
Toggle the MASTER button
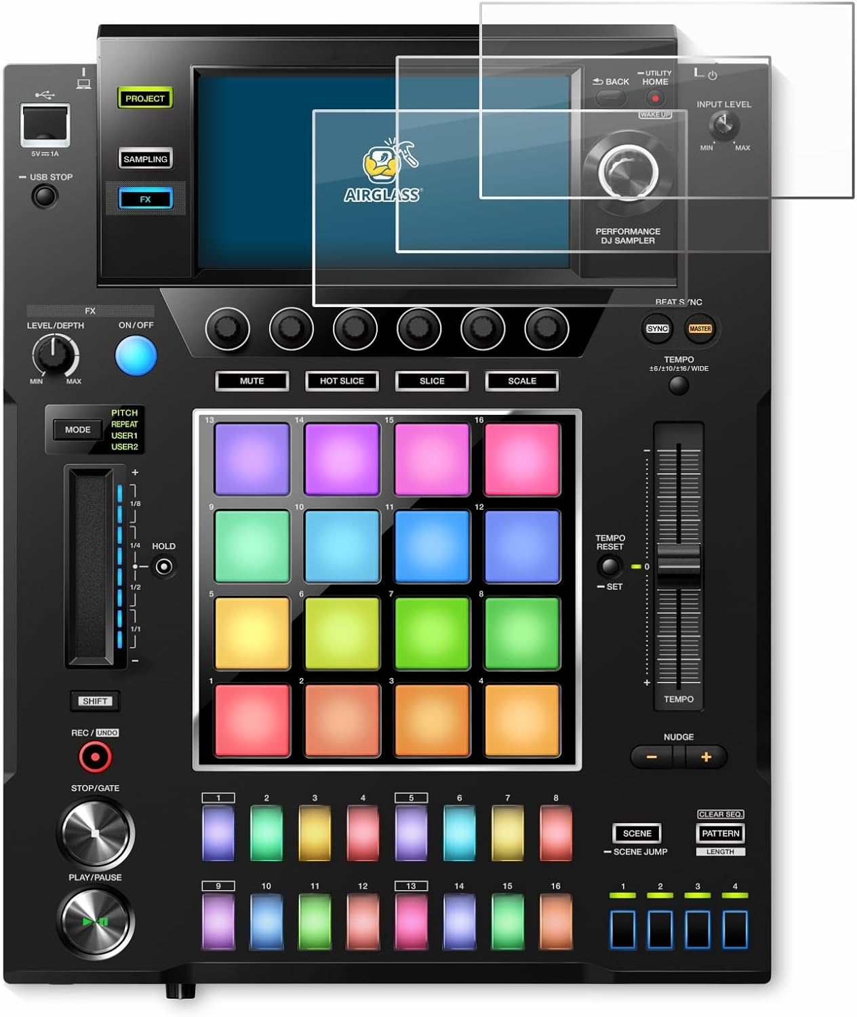(x=700, y=328)
